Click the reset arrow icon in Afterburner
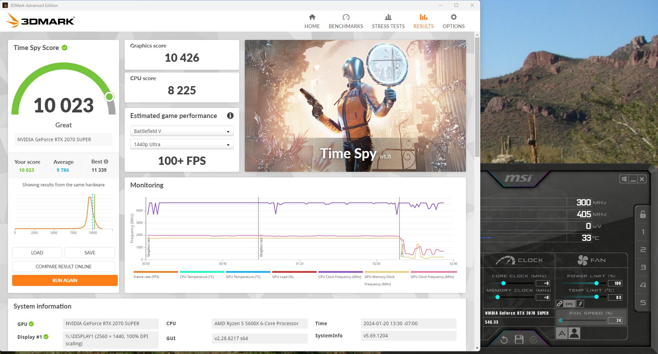 pyautogui.click(x=504, y=340)
